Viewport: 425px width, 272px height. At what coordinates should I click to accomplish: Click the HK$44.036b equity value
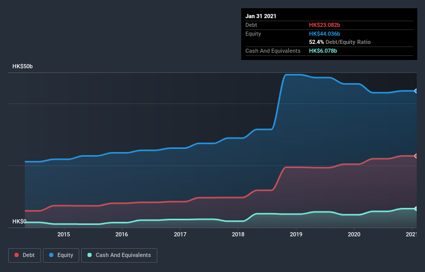pyautogui.click(x=325, y=34)
